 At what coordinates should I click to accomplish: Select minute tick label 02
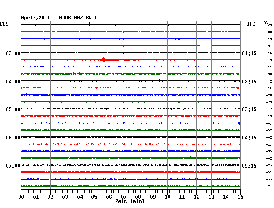[50, 197]
